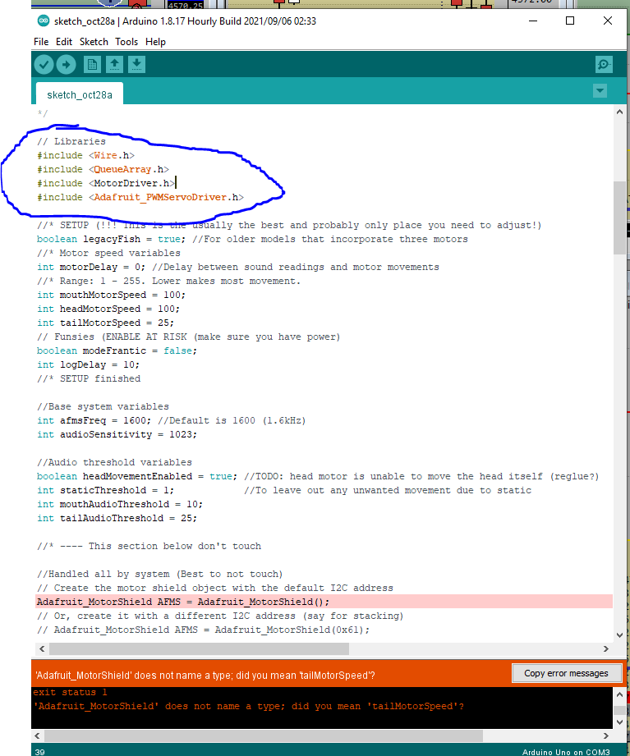630x756 pixels.
Task: Open the Help menu
Action: (x=155, y=42)
